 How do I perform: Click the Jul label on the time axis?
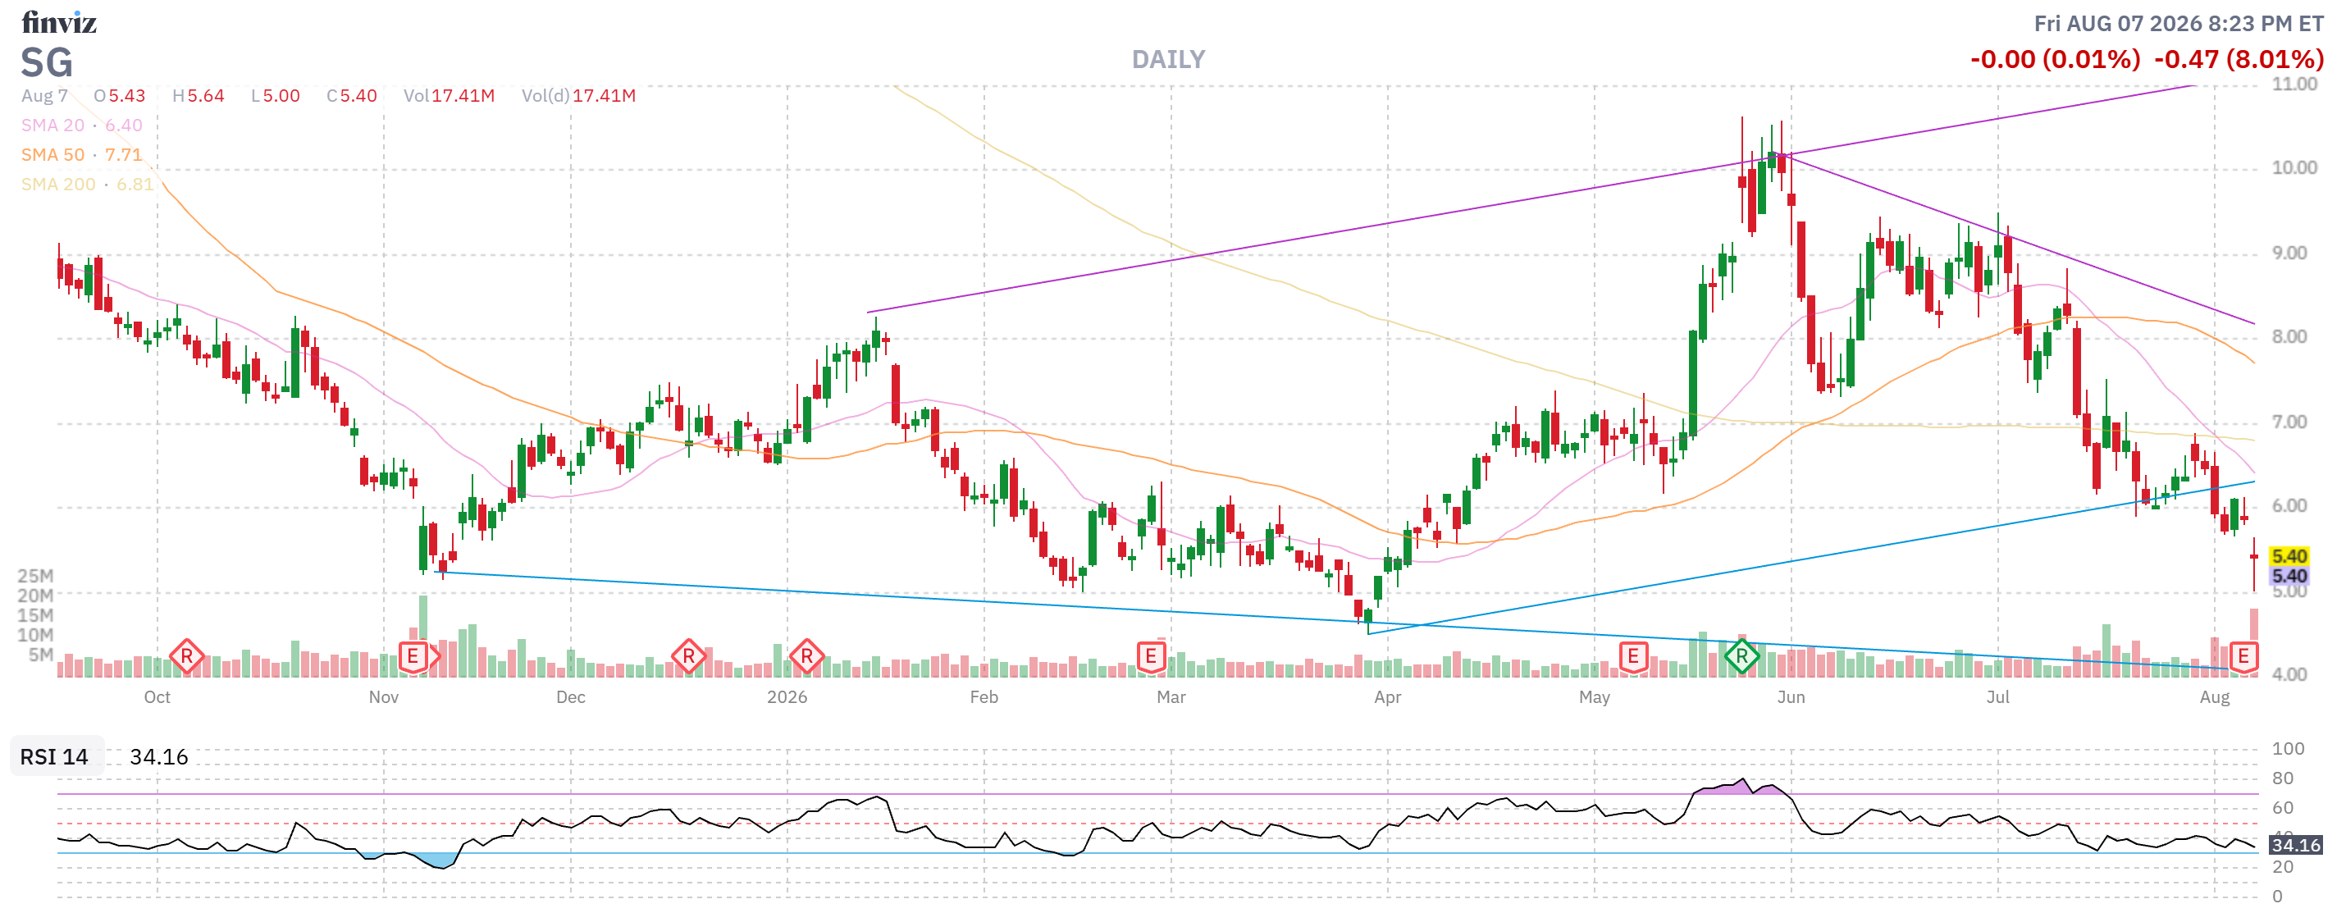click(x=1997, y=698)
